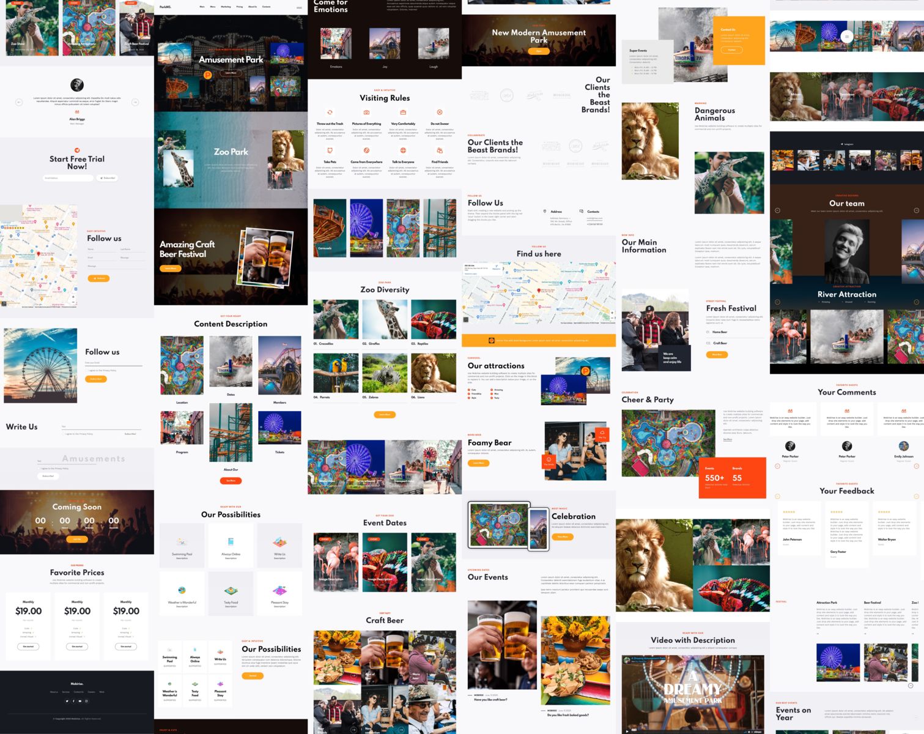Open the Pricing item in the navbar
This screenshot has height=734, width=924.
click(x=239, y=7)
